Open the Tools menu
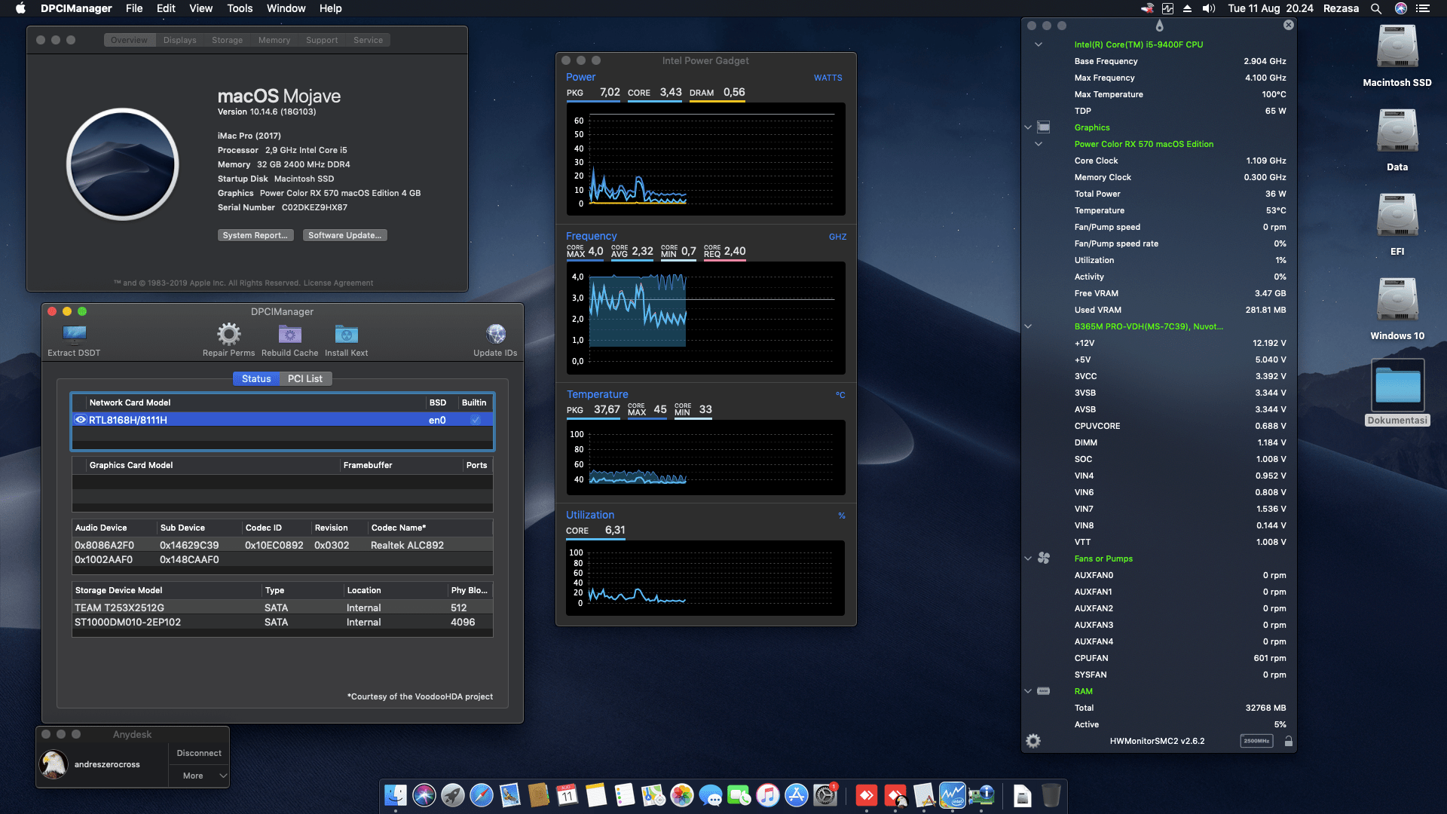The width and height of the screenshot is (1447, 814). coord(239,8)
